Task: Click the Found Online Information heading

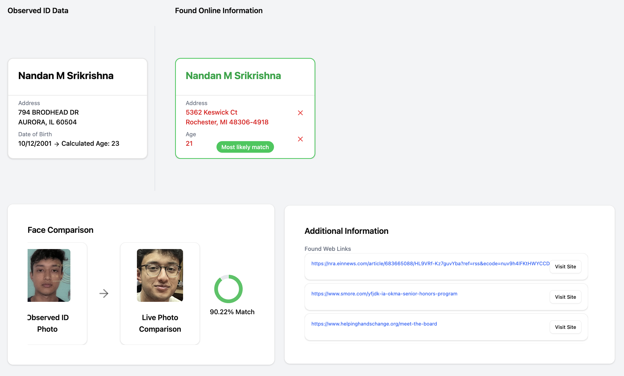Action: pyautogui.click(x=219, y=11)
